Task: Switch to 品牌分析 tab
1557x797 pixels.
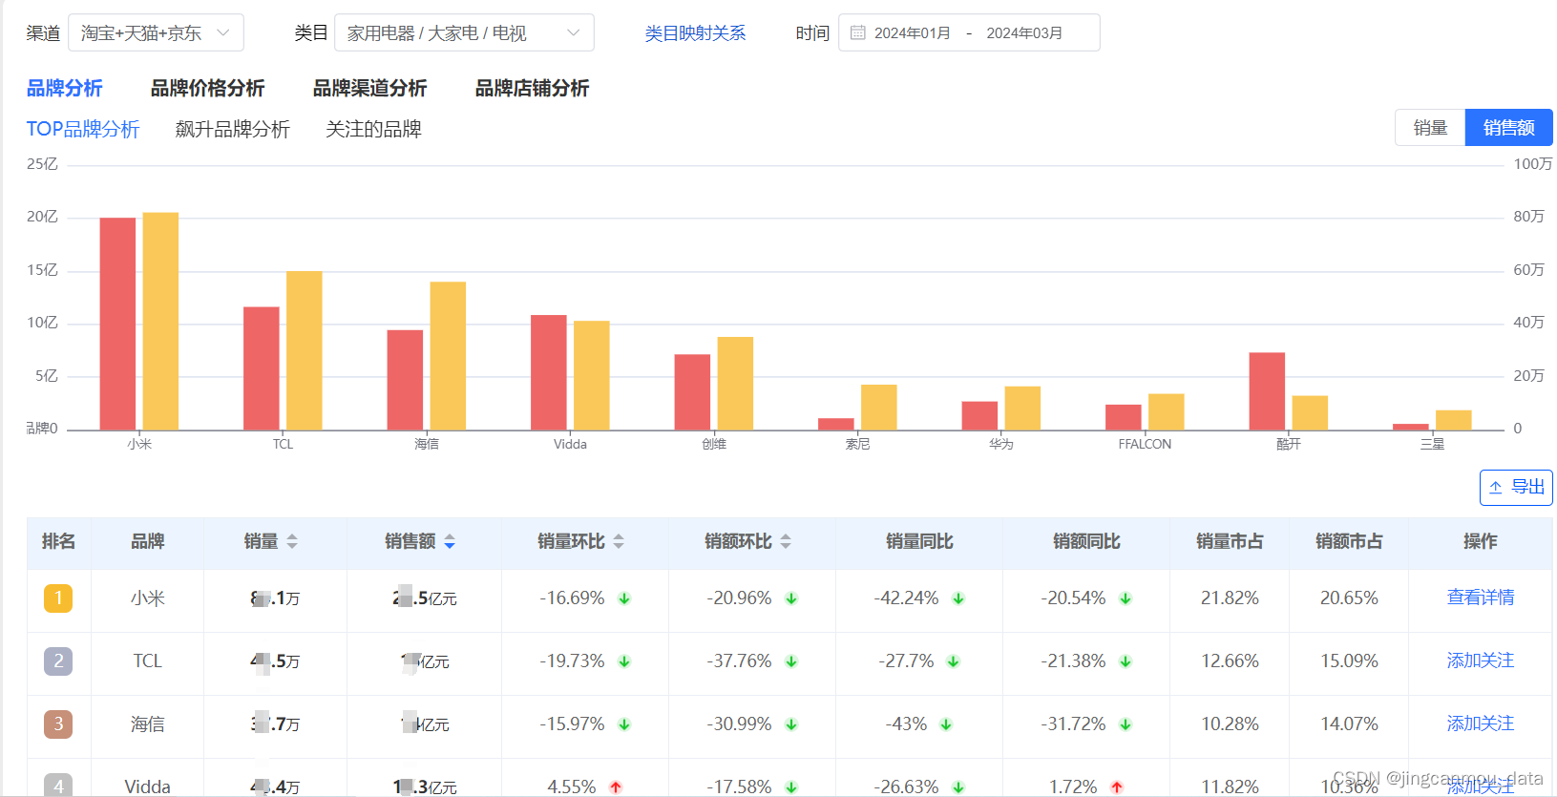Action: point(64,88)
